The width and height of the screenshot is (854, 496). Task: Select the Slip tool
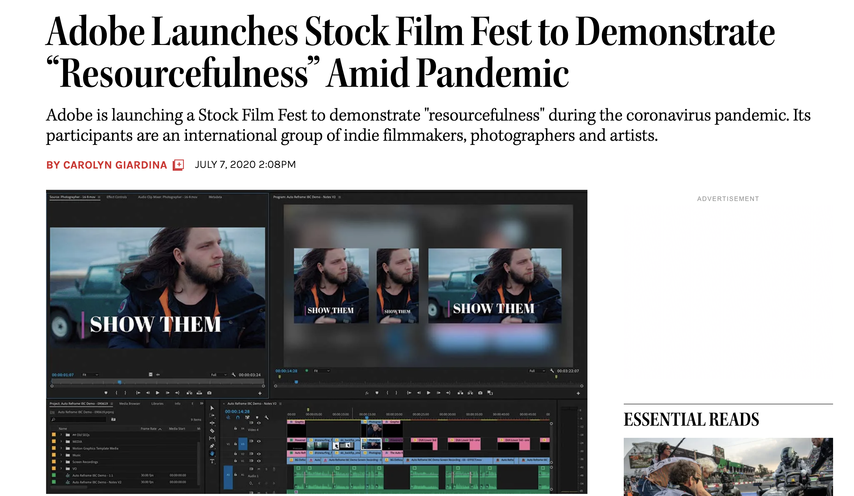pyautogui.click(x=212, y=438)
